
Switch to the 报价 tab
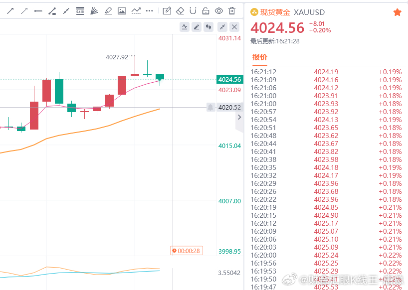tap(260, 57)
